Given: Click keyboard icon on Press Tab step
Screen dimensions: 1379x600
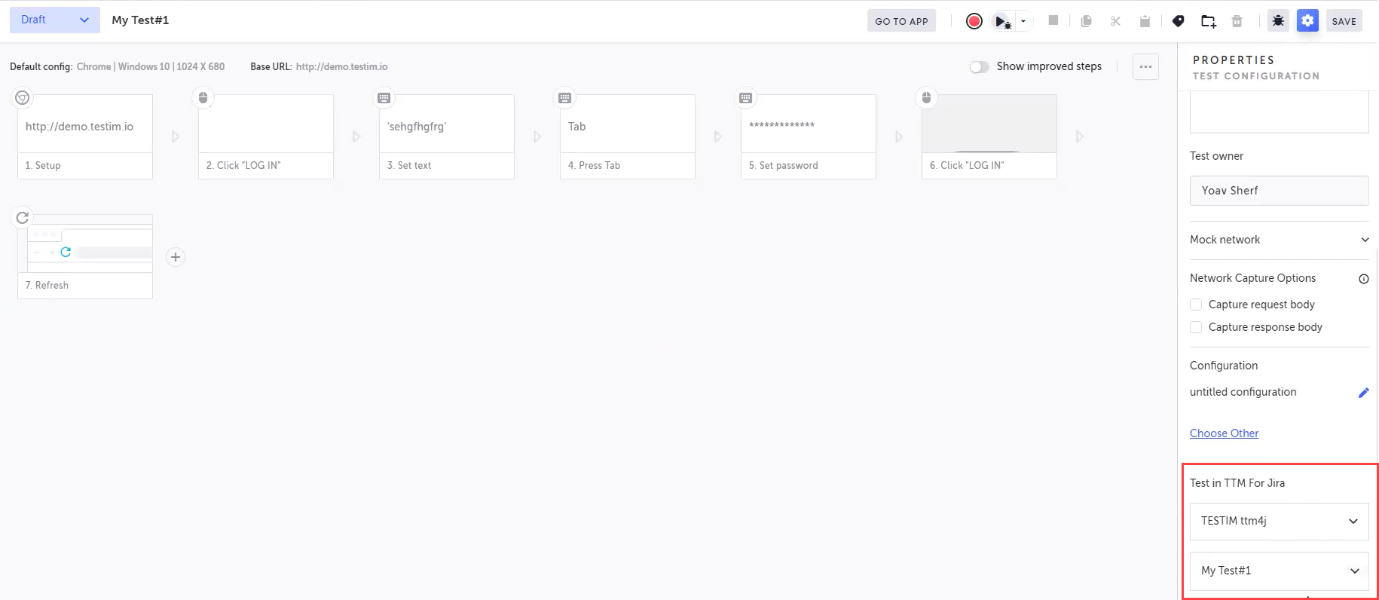Looking at the screenshot, I should 564,97.
